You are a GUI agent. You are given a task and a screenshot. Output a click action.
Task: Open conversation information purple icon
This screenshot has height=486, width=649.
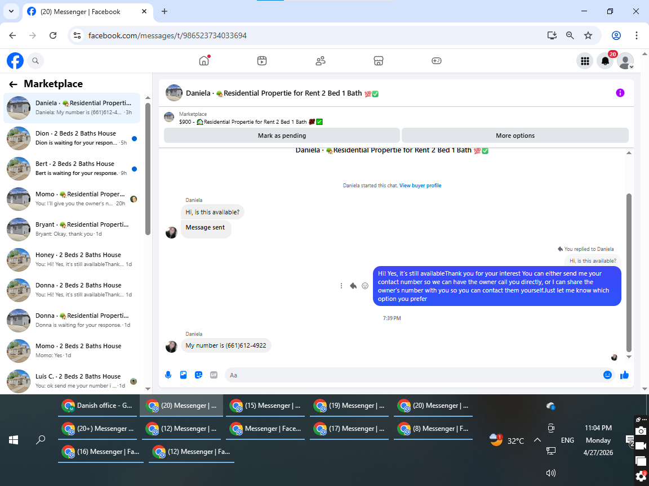[x=620, y=93]
